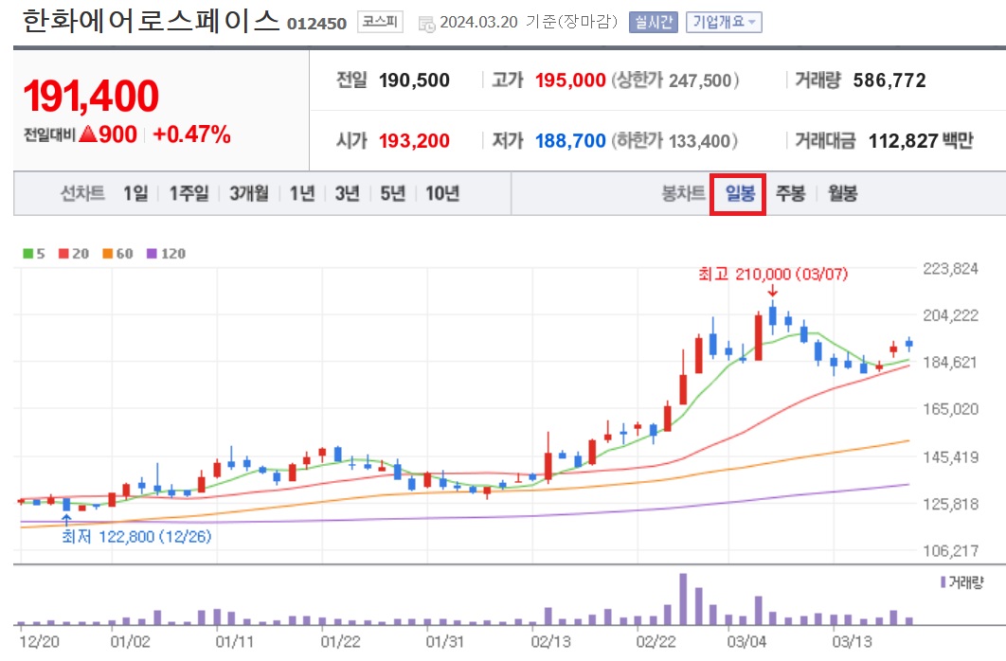Select the 3개월 chart range
1006x661 pixels.
coord(249,193)
